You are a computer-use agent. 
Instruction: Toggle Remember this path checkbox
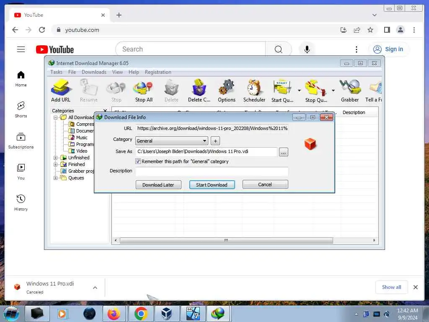tap(138, 161)
